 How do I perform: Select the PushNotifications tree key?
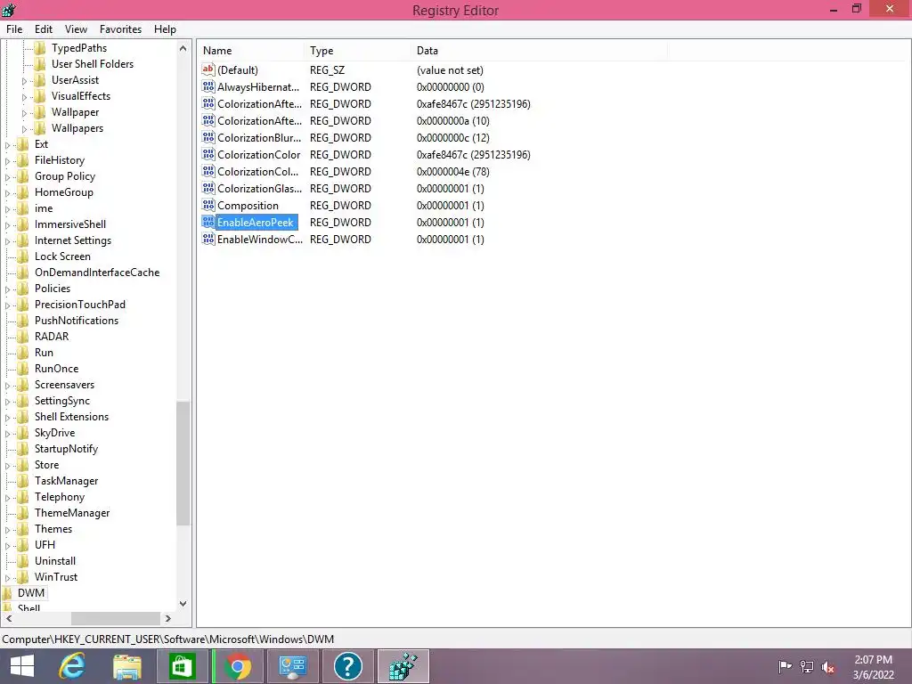click(77, 321)
